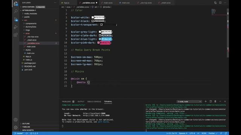Expand the imgs folder
This screenshot has width=241, height=135.
(x=27, y=30)
